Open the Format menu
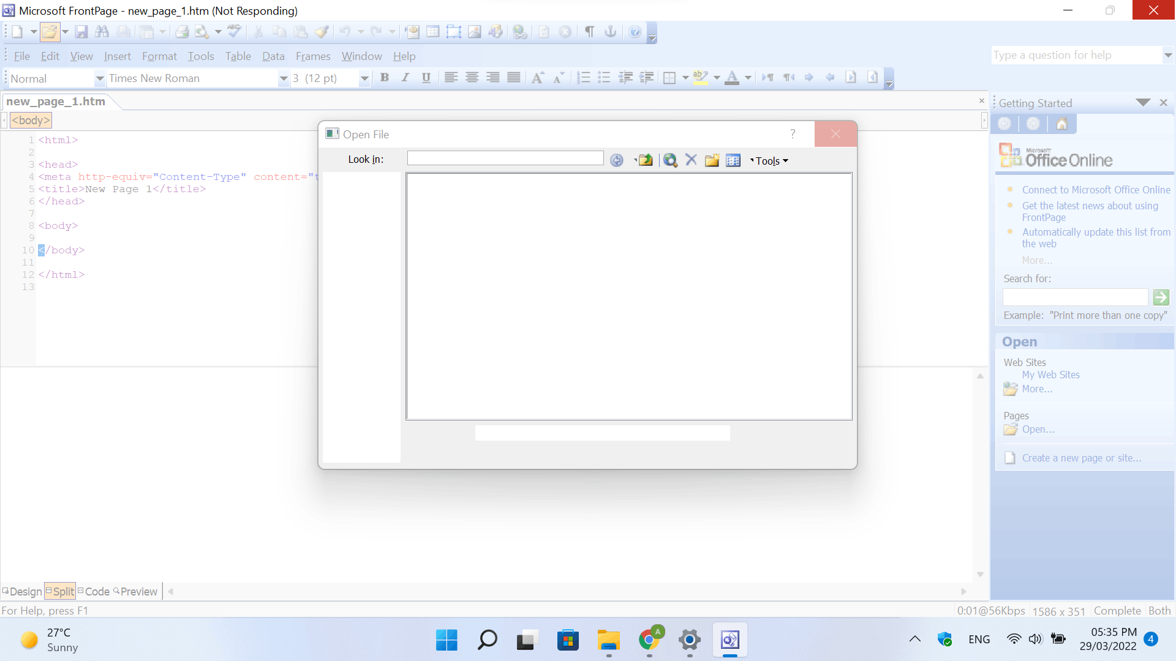 [x=159, y=56]
